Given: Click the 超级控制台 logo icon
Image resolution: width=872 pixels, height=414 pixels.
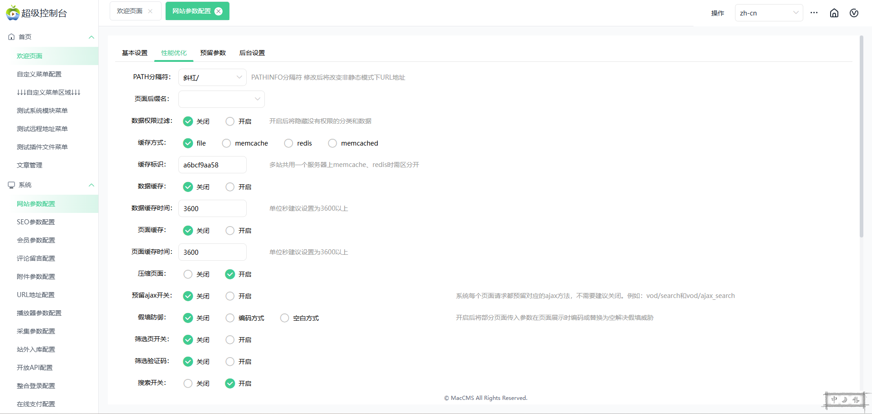Looking at the screenshot, I should click(x=13, y=13).
